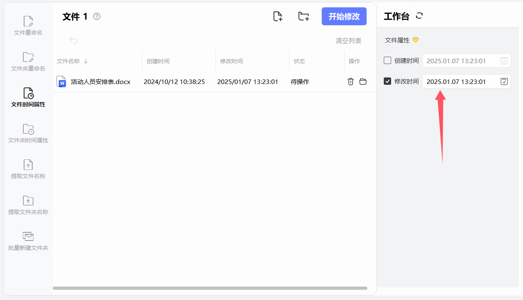The width and height of the screenshot is (523, 300).
Task: Open the 批量新建文件夹 sidebar tool
Action: coord(28,241)
